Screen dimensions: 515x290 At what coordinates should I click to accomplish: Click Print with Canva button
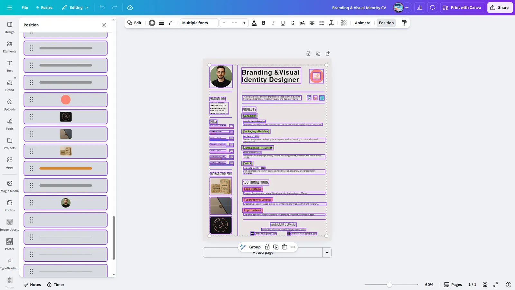point(462,7)
